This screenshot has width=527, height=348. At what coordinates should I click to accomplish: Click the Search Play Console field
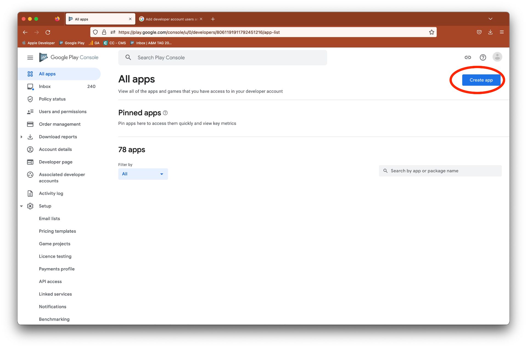[222, 58]
